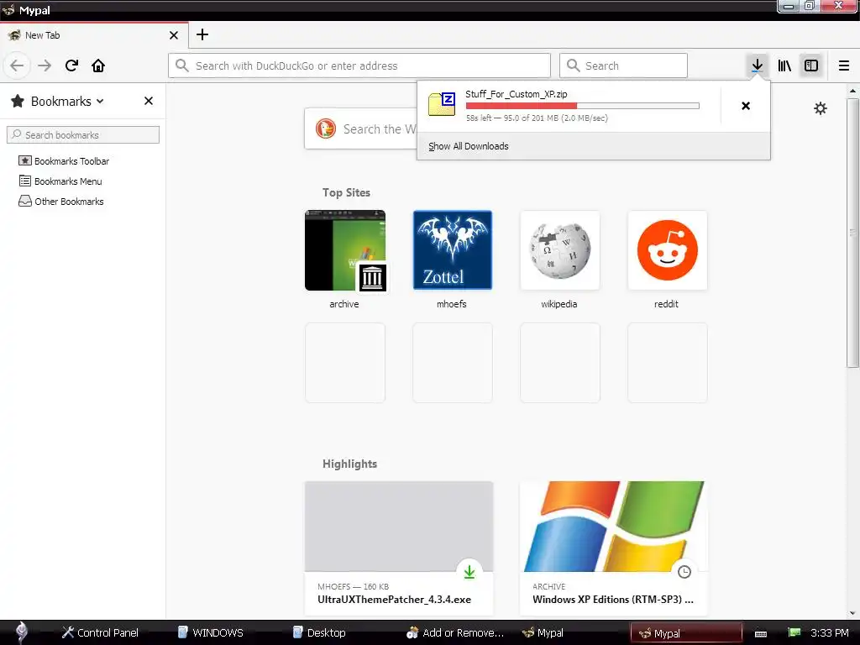Click the DuckDuckGo logo in web search
The image size is (860, 645).
tap(326, 128)
